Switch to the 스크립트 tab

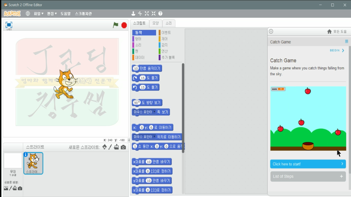coord(139,23)
